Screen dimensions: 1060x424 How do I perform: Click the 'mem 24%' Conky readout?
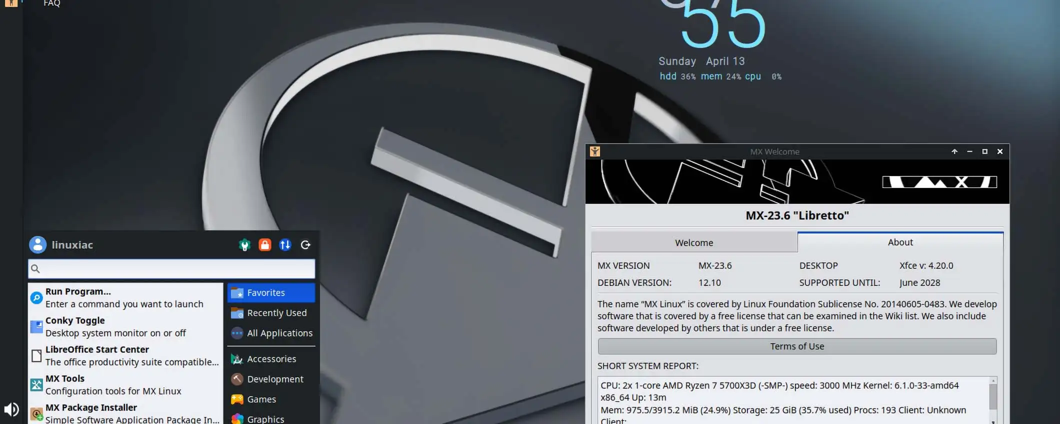coord(720,76)
